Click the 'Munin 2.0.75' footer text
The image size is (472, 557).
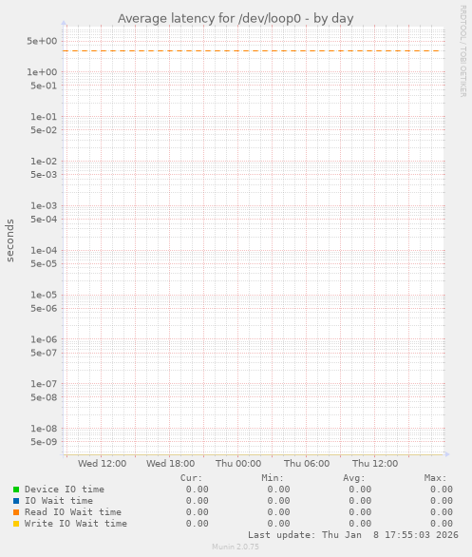(x=236, y=547)
